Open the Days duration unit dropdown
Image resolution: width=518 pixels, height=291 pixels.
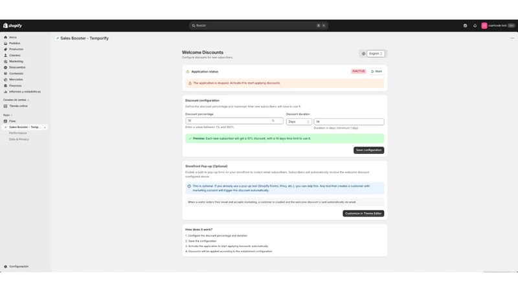[298, 122]
